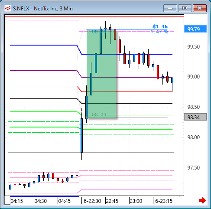Click the 98.00 price axis label

[x=194, y=137]
